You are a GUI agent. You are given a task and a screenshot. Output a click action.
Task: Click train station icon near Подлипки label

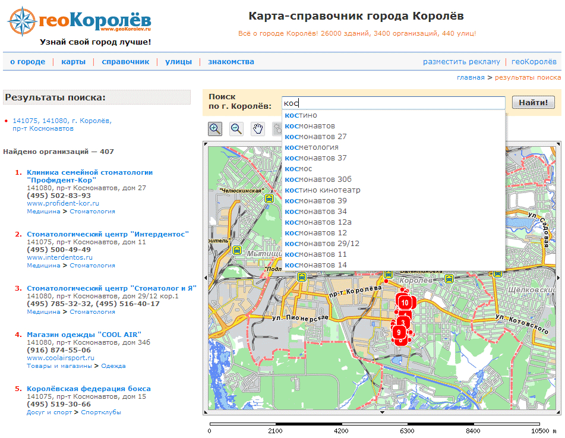[x=302, y=277]
